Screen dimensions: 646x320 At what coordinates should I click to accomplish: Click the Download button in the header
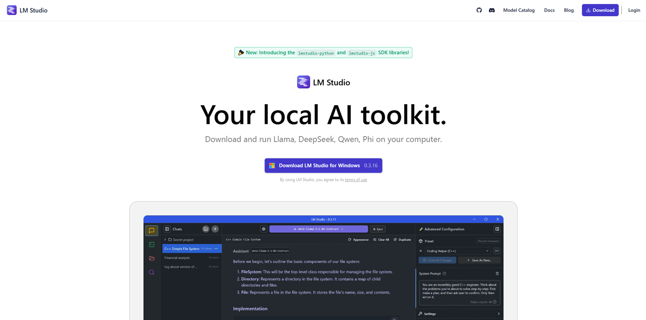[600, 10]
